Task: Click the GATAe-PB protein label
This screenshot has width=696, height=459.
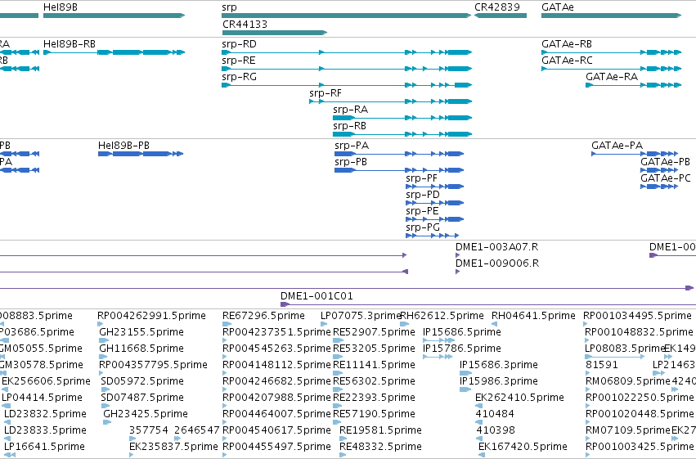Action: 665,162
